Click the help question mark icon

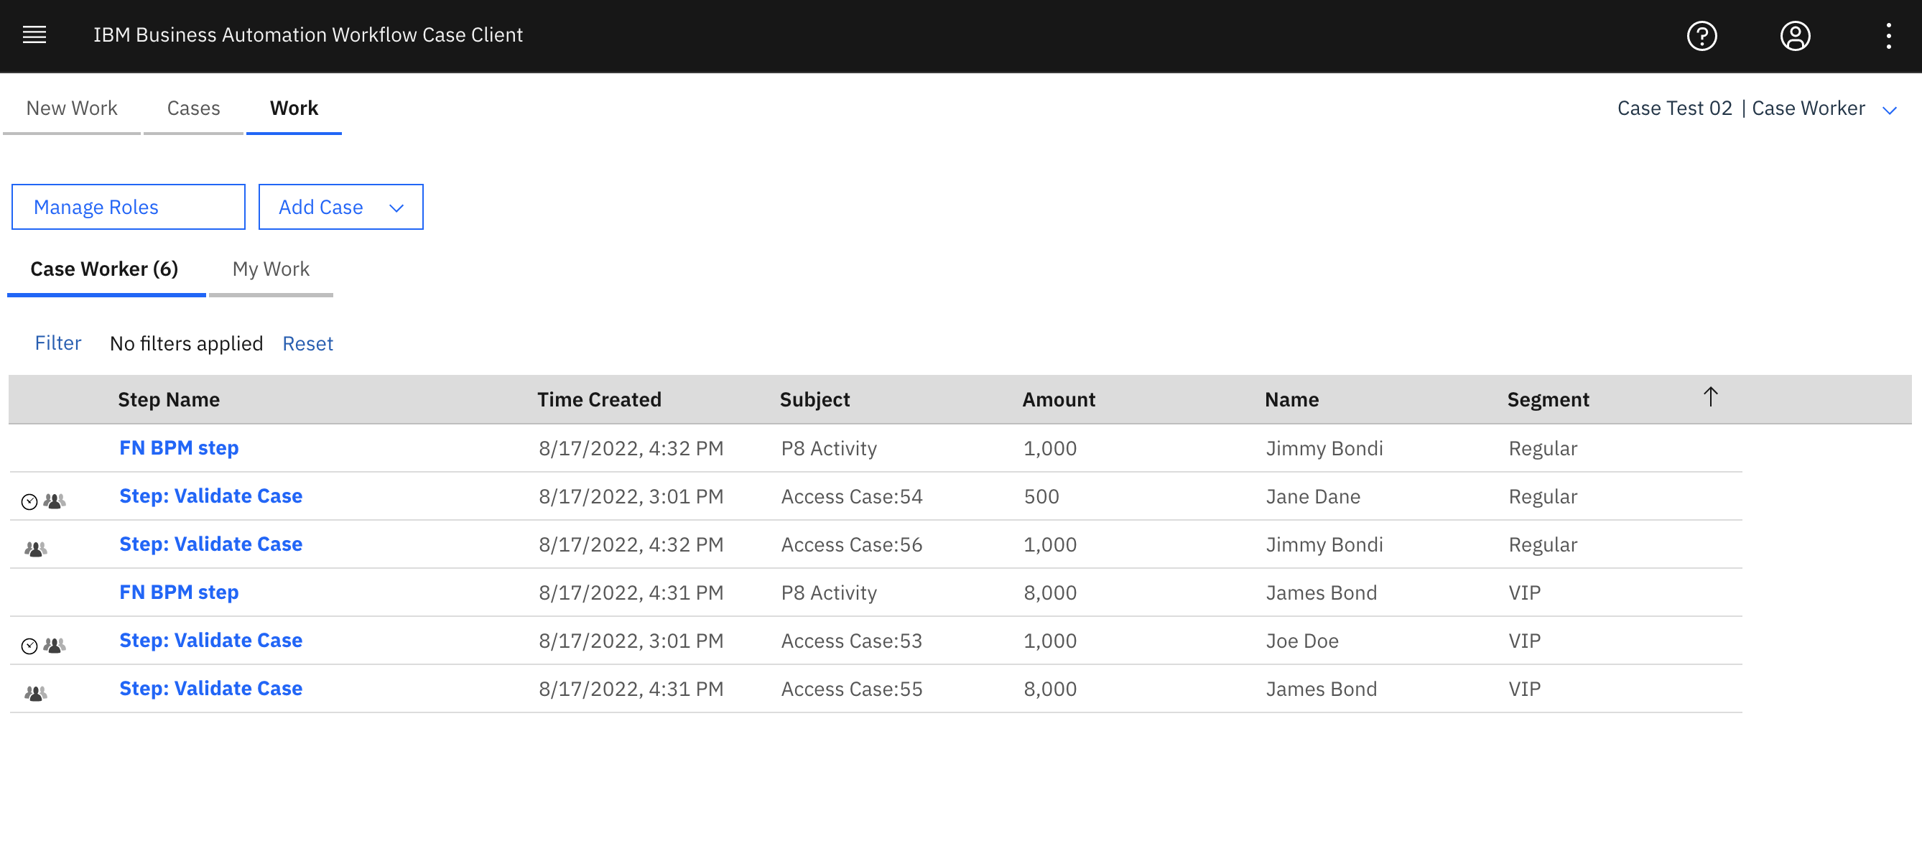pos(1702,36)
